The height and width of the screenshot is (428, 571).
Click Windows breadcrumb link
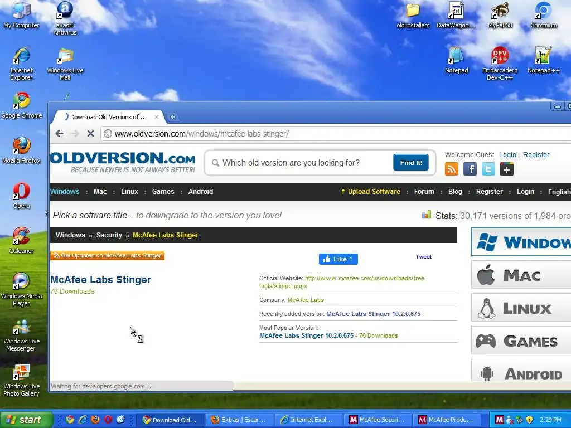70,235
